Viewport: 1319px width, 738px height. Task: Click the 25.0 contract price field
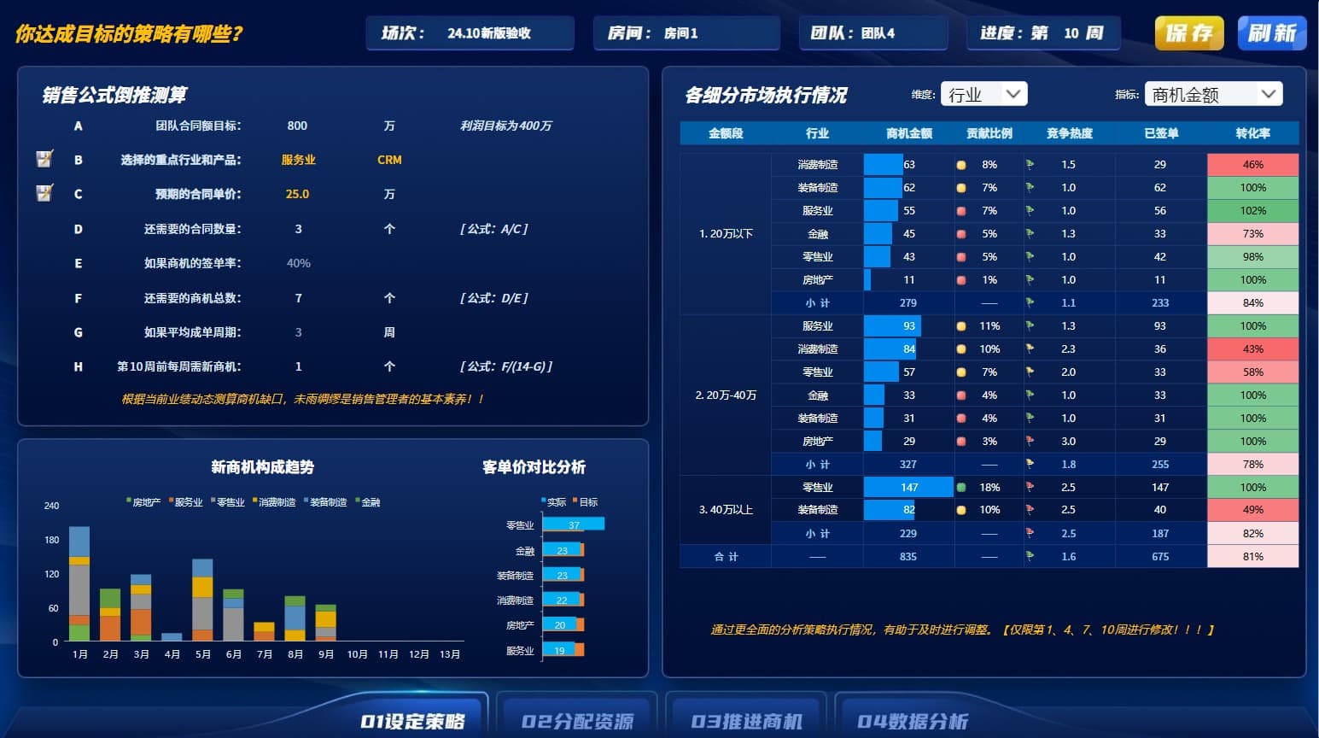tap(297, 194)
